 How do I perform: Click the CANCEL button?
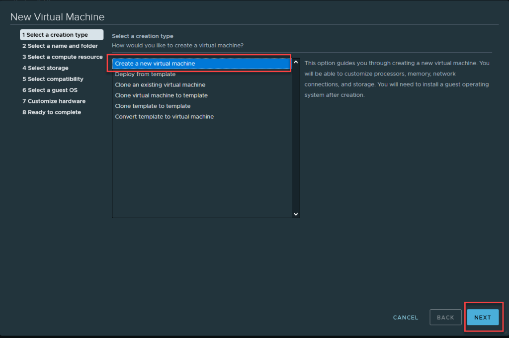click(406, 318)
